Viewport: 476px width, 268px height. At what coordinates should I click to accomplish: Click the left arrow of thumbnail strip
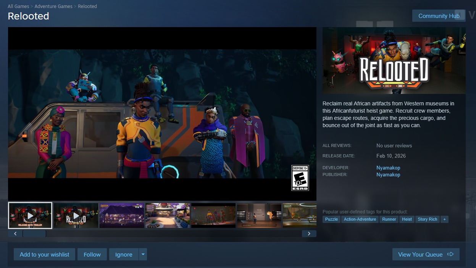(x=15, y=234)
